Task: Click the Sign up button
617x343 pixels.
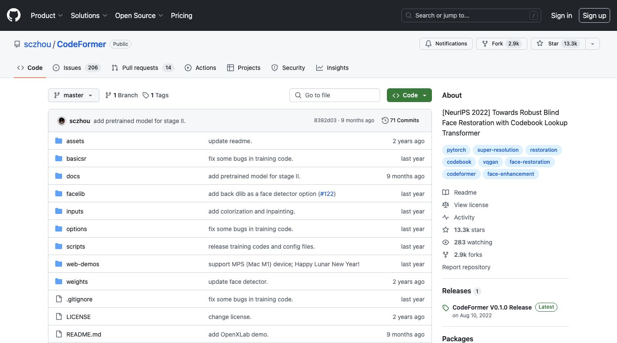Action: point(594,15)
